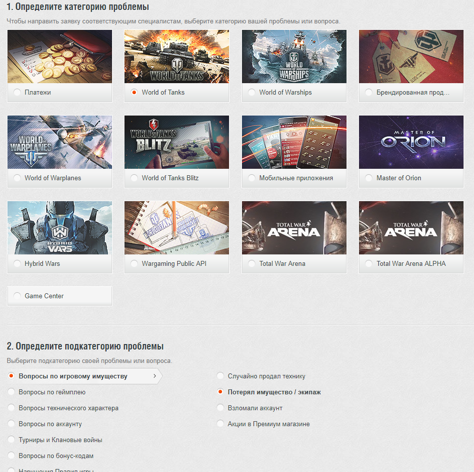Click the World of Tanks Blitz banner image
474x472 pixels.
(x=177, y=142)
